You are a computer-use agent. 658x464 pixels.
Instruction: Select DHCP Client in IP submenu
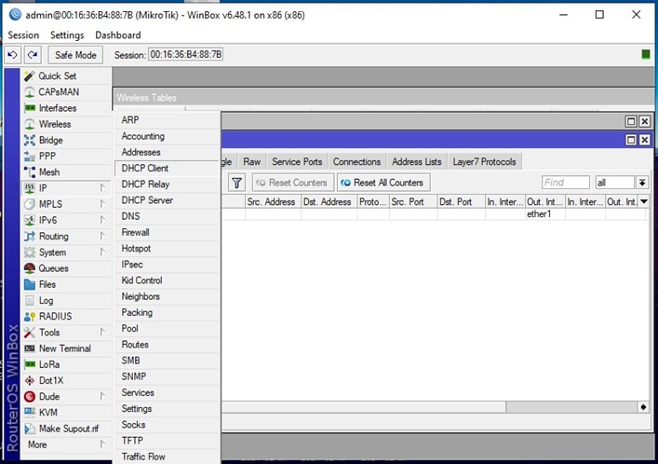(167, 168)
